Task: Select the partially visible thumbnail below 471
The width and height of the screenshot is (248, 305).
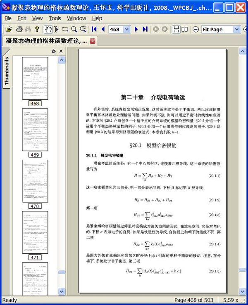Action: (x=35, y=279)
